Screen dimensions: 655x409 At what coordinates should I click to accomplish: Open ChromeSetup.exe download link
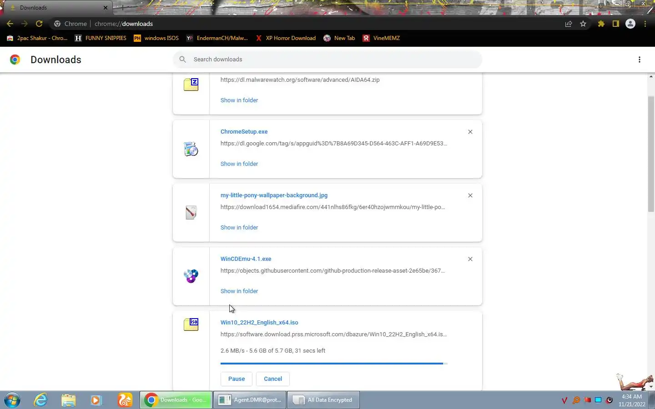click(x=244, y=132)
